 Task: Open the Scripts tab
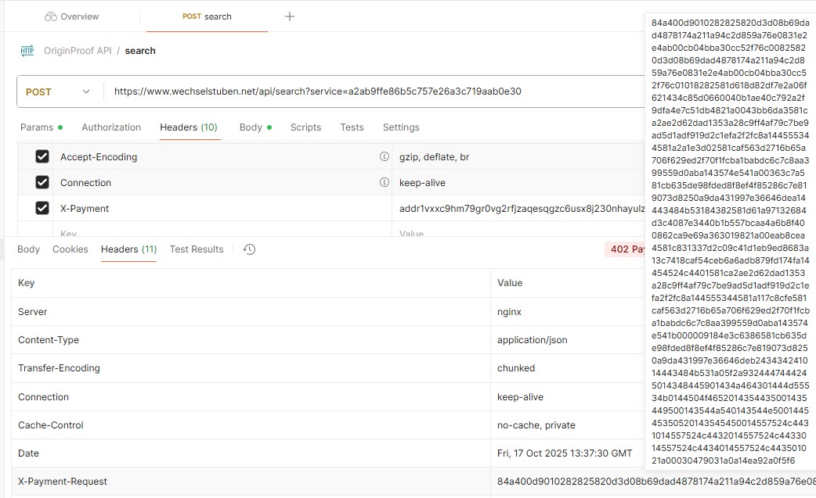(305, 127)
